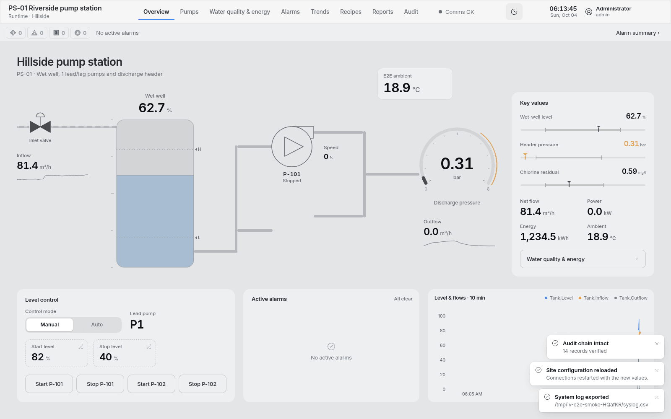Filter priority 1 alarms counter
The image size is (671, 419).
(16, 33)
